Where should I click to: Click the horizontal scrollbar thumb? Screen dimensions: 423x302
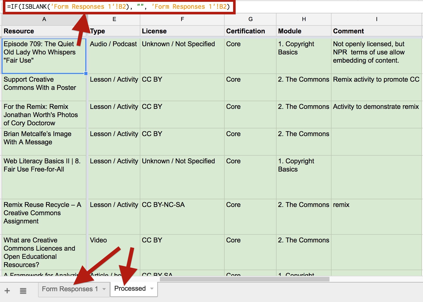[244, 279]
